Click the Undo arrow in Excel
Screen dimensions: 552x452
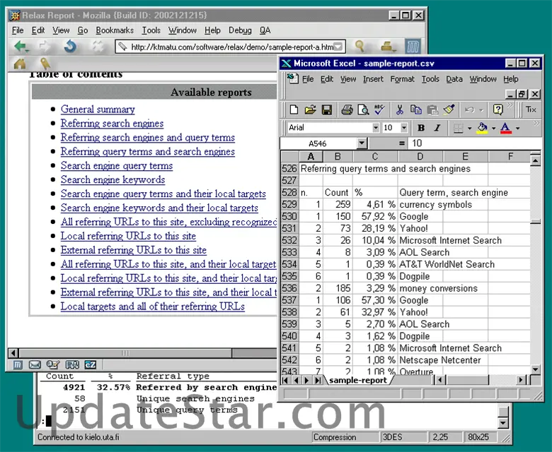coord(469,110)
